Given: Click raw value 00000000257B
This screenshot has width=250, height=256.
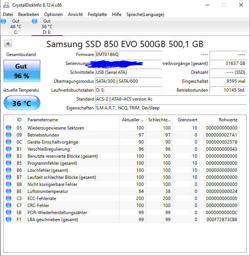Looking at the screenshot, I should pyautogui.click(x=221, y=142).
